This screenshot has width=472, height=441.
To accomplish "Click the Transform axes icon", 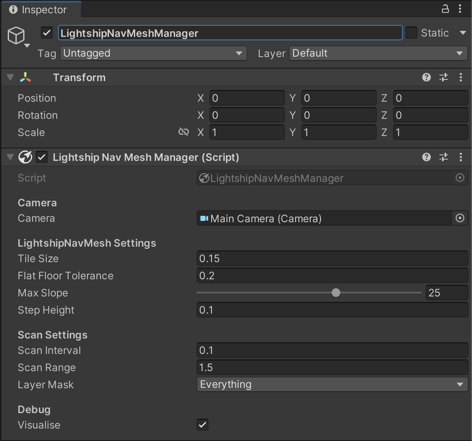I will click(25, 77).
